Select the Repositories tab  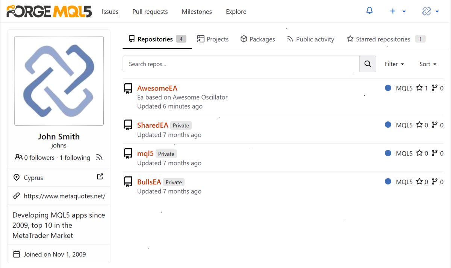[157, 39]
